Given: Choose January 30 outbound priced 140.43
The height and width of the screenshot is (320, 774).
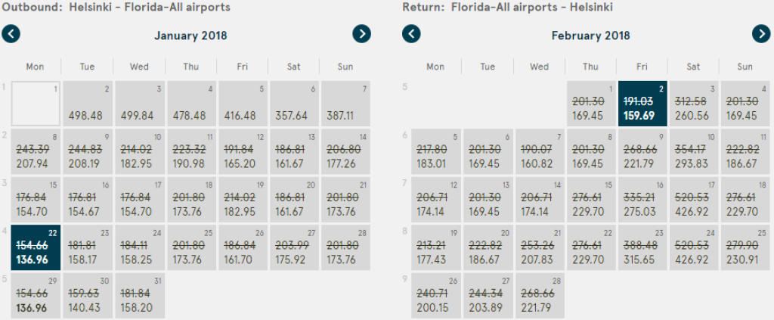Looking at the screenshot, I should point(88,299).
